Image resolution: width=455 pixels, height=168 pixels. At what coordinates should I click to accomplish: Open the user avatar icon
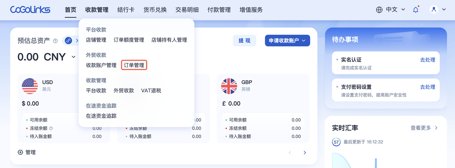[x=434, y=10]
